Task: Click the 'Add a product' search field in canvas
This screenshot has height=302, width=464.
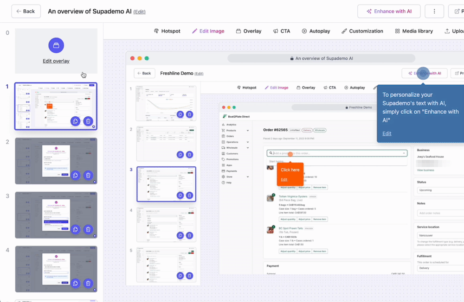Action: point(337,153)
